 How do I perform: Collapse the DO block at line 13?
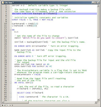pyautogui.click(x=11, y=30)
